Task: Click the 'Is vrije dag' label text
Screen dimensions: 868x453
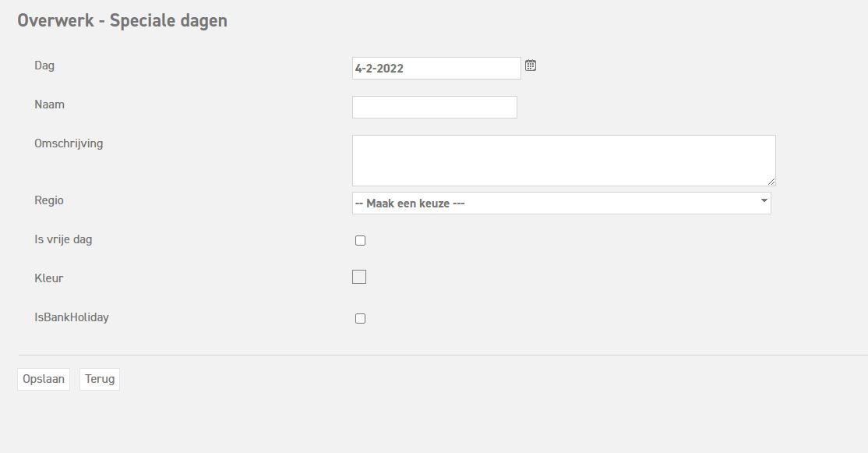Action: (x=63, y=239)
